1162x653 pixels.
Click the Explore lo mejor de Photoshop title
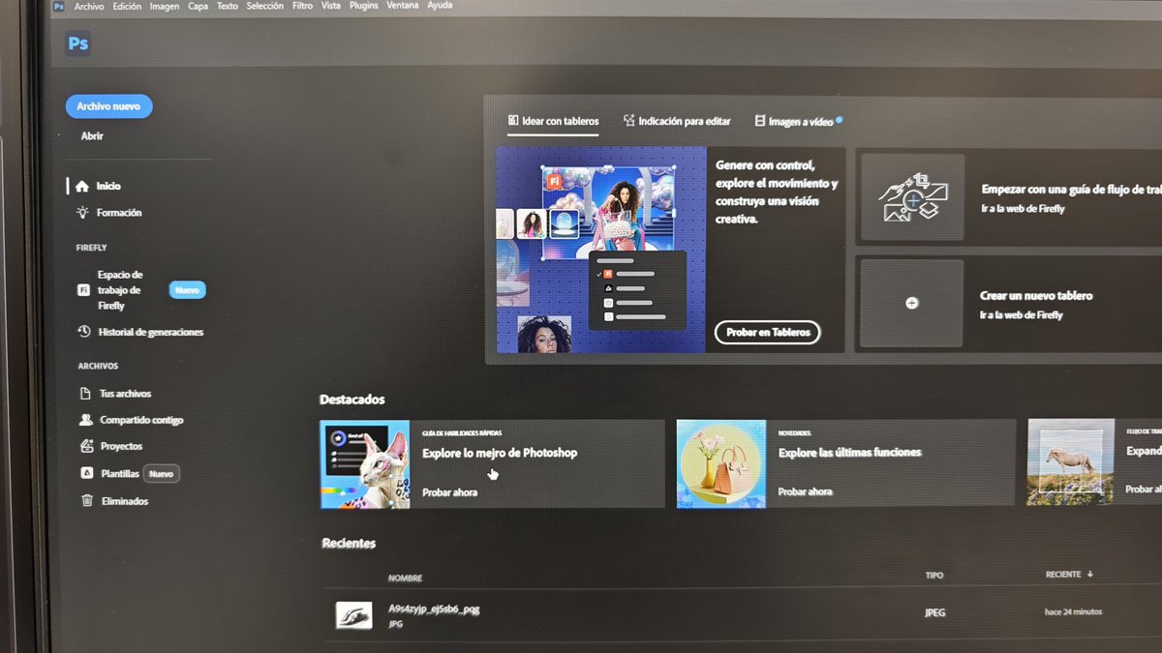coord(500,453)
